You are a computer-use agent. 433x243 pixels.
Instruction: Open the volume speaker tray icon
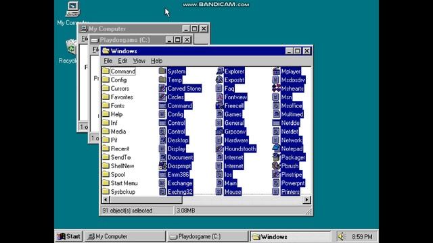342,236
